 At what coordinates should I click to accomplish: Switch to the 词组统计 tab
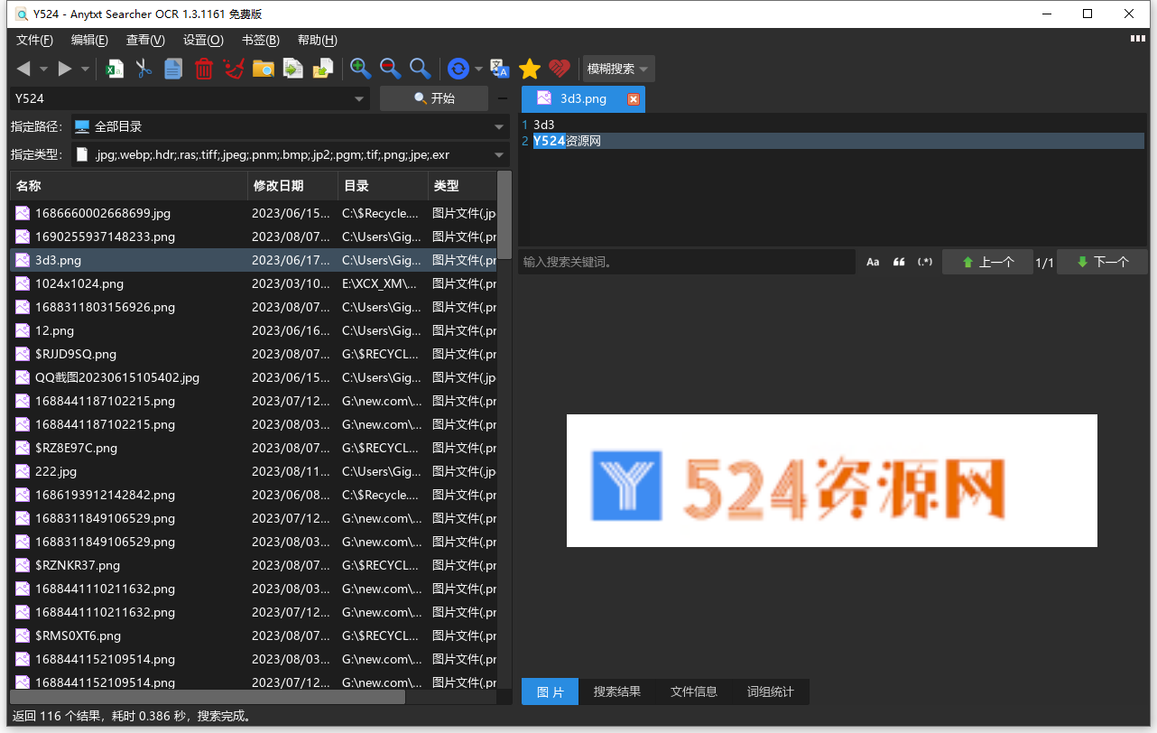[771, 691]
